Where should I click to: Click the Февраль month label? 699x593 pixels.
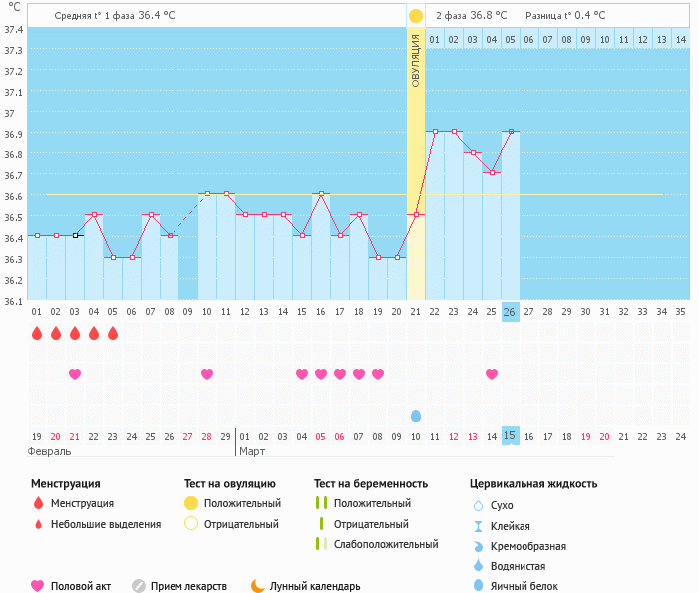50,451
